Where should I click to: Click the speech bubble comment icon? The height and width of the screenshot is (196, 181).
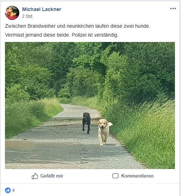(x=115, y=176)
